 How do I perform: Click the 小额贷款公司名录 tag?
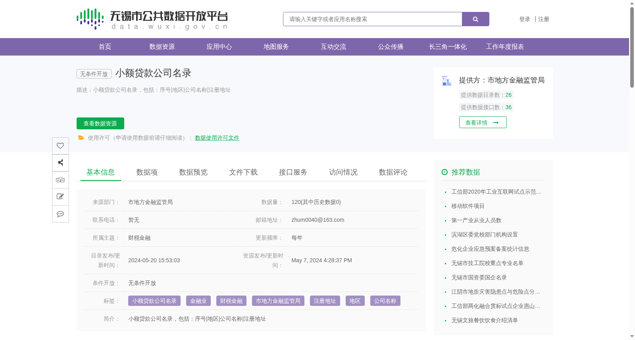pos(154,301)
